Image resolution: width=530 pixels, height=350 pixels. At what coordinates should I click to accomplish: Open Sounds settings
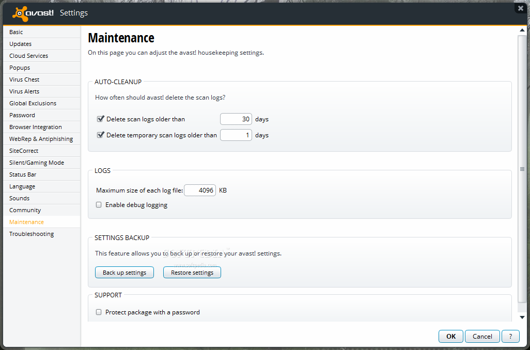[x=42, y=198]
